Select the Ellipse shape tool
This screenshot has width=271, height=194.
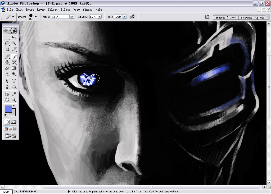[x=14, y=87]
